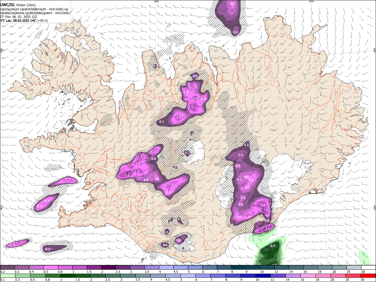
Task: Click the '1.3' snowfall value on map
Action: click(191, 107)
